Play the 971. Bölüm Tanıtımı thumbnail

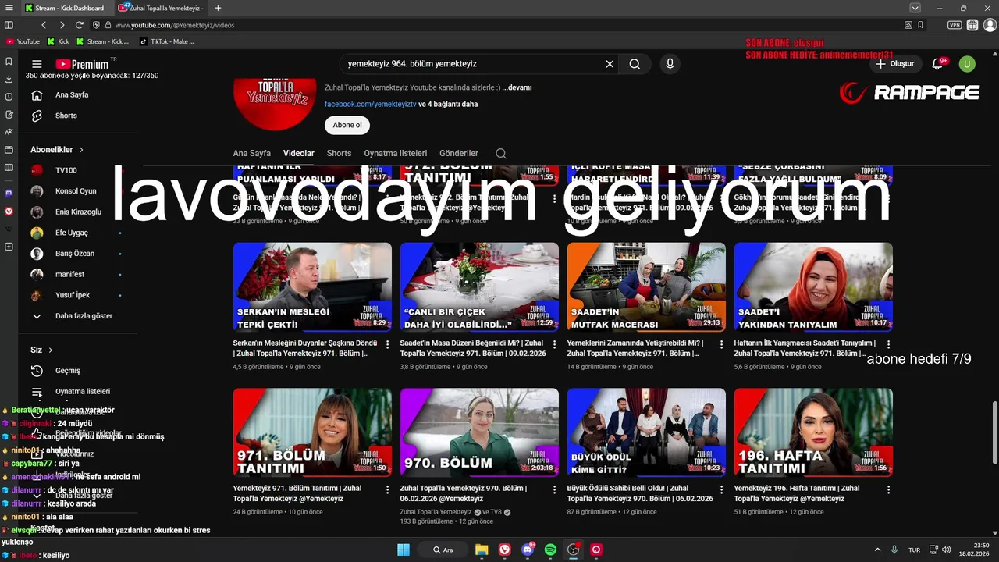312,432
